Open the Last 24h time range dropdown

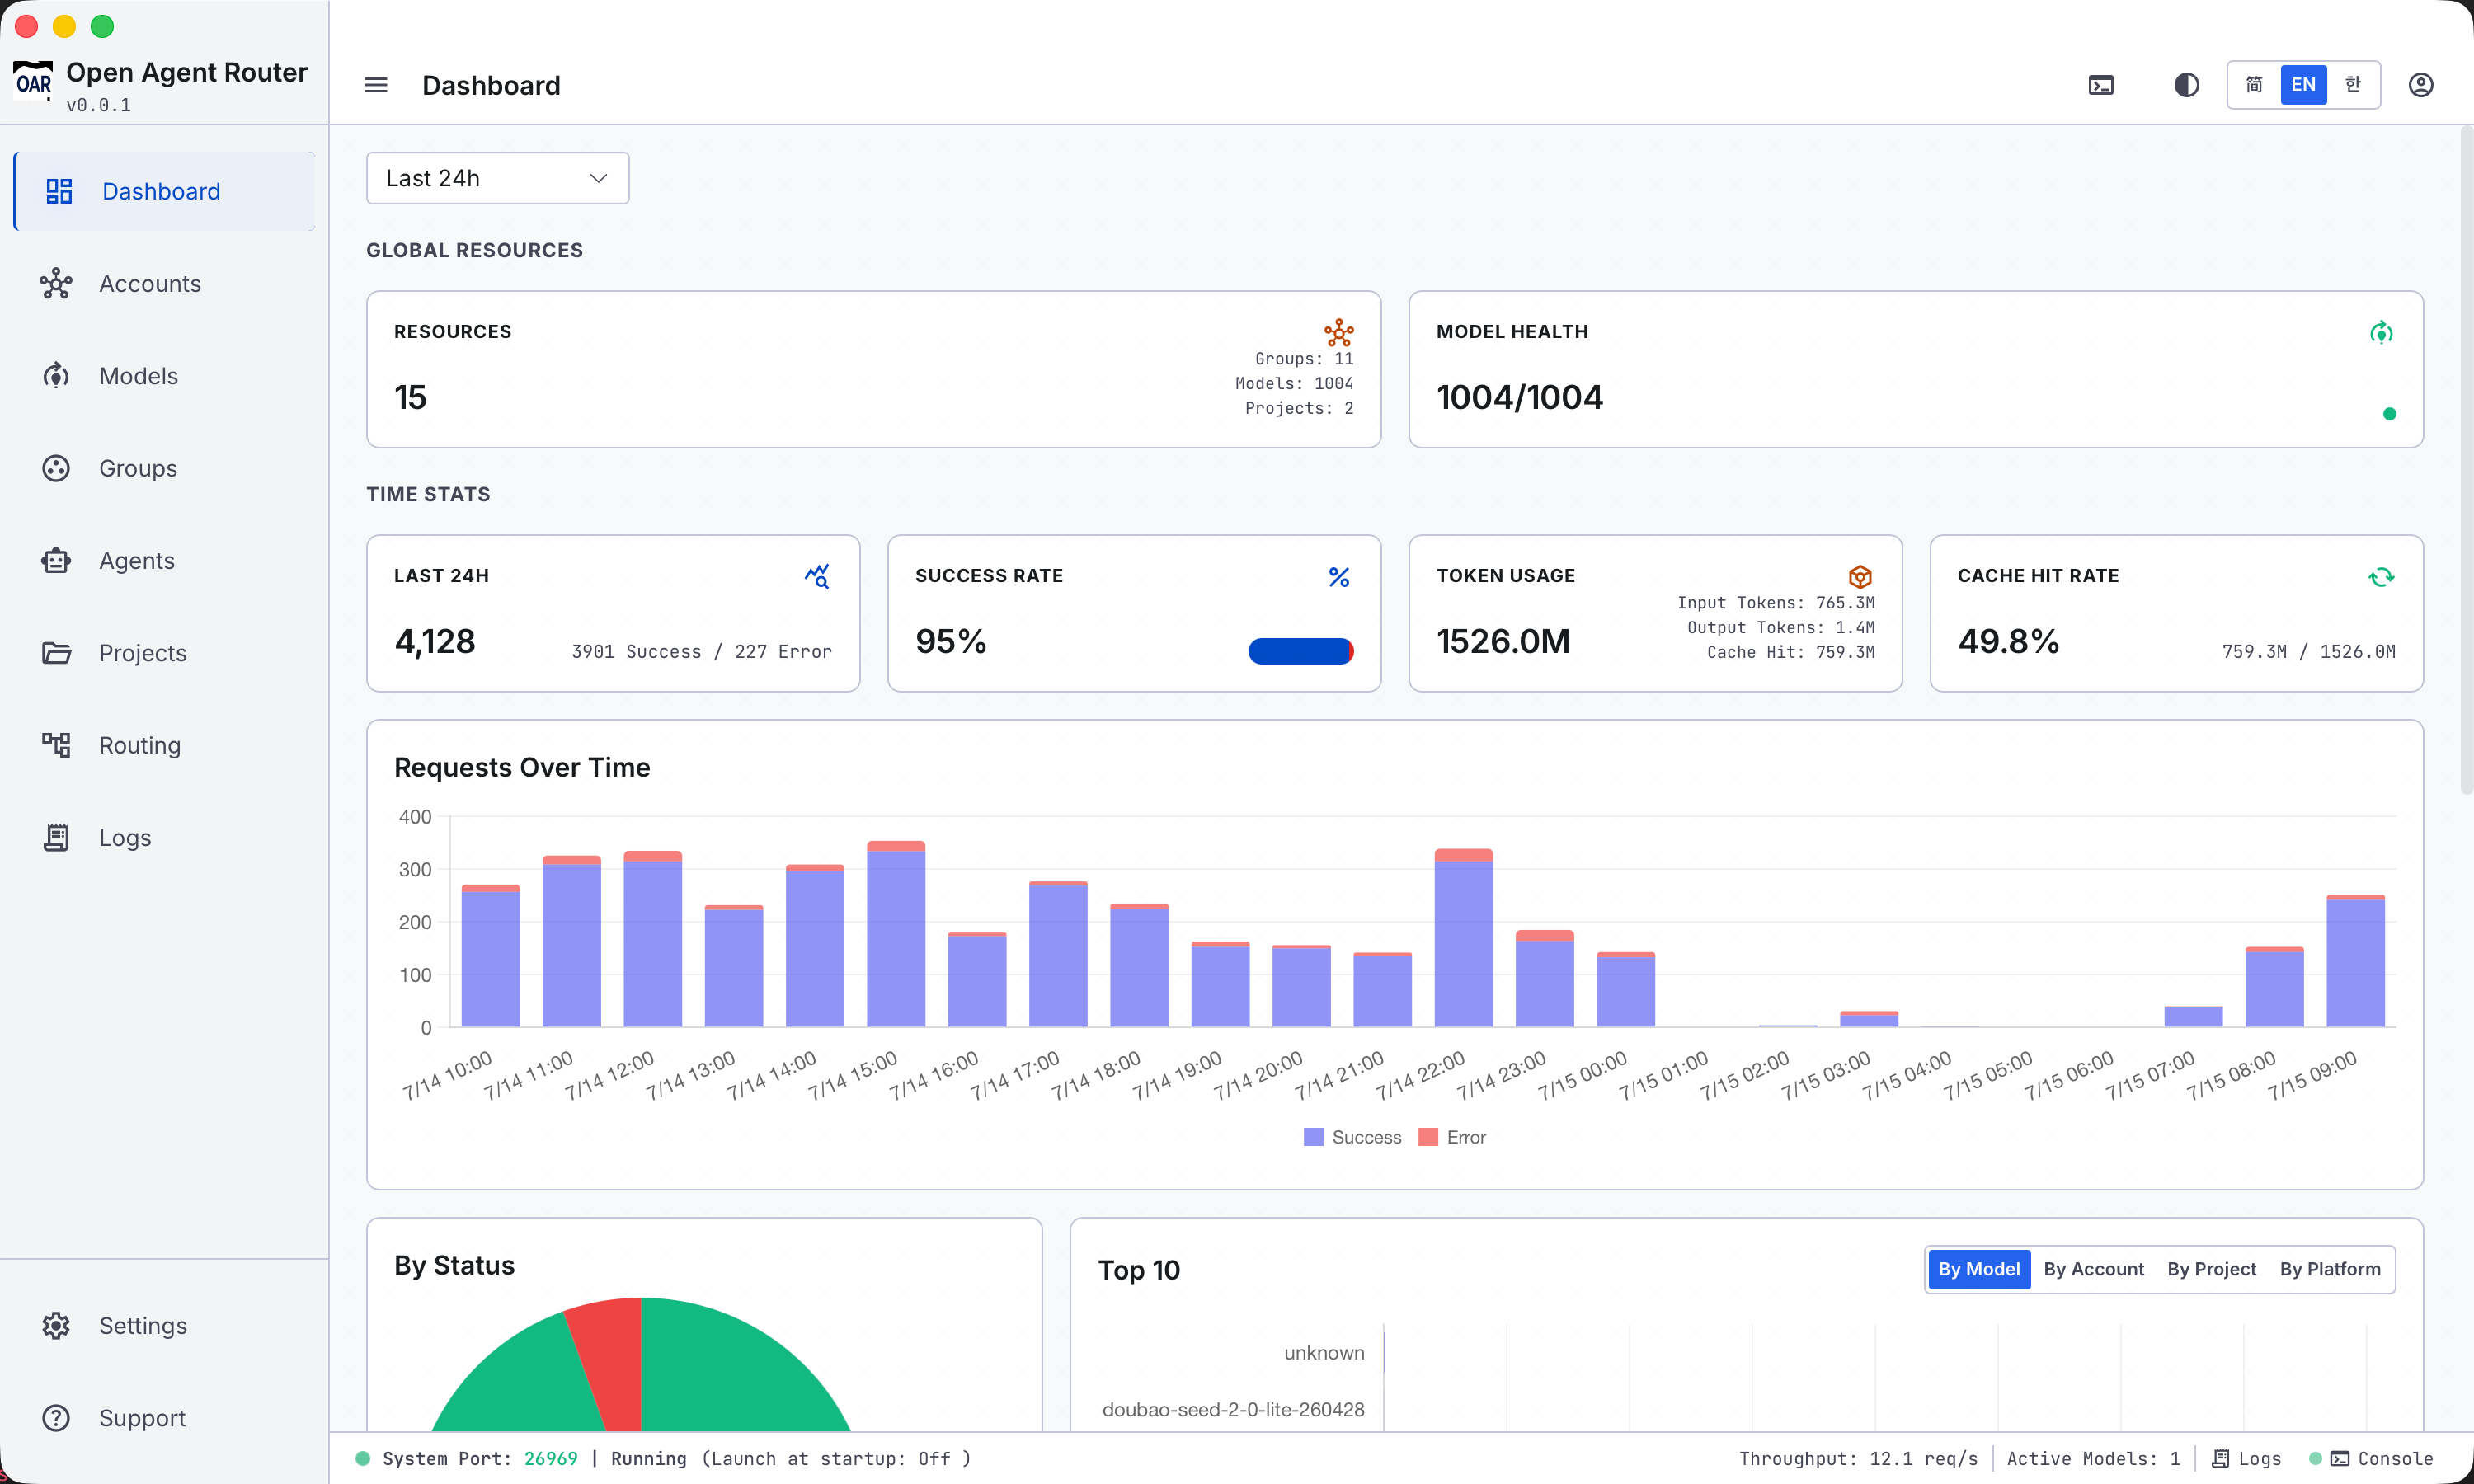[498, 178]
